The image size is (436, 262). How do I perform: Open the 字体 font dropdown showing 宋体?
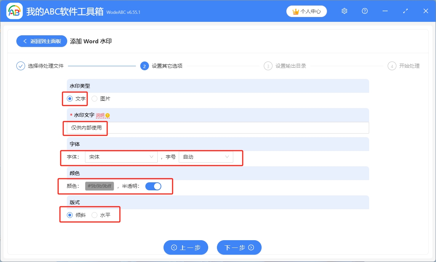coord(121,157)
